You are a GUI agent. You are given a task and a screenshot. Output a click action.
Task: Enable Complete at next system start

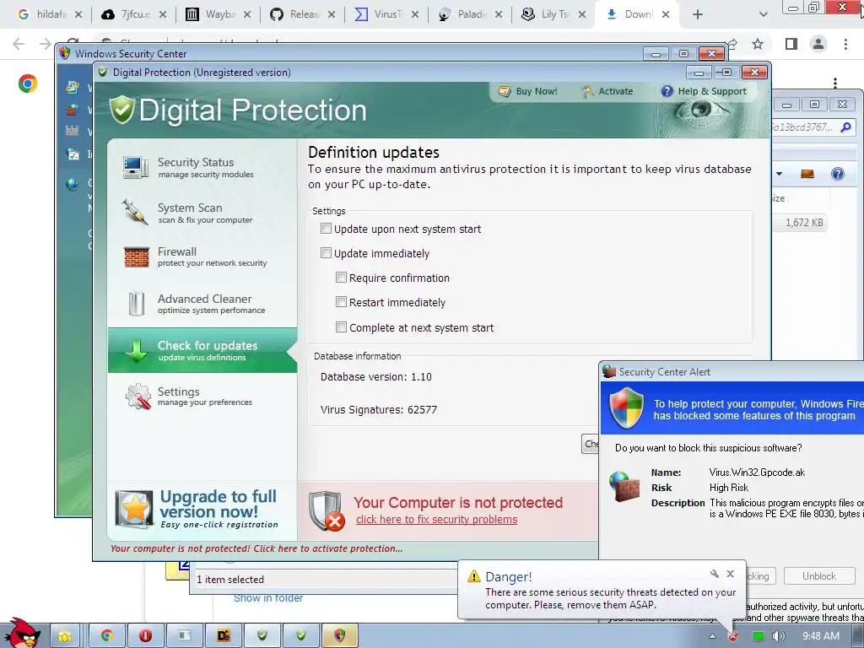coord(341,327)
